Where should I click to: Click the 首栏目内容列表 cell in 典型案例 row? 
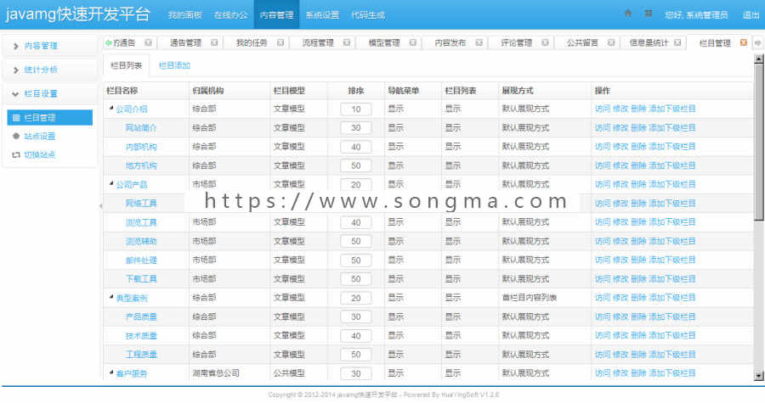530,298
